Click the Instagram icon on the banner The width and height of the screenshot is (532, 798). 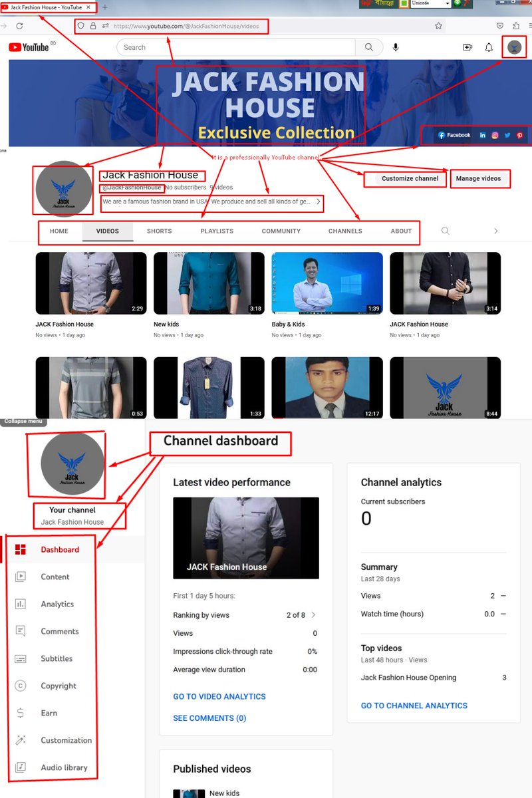(494, 135)
